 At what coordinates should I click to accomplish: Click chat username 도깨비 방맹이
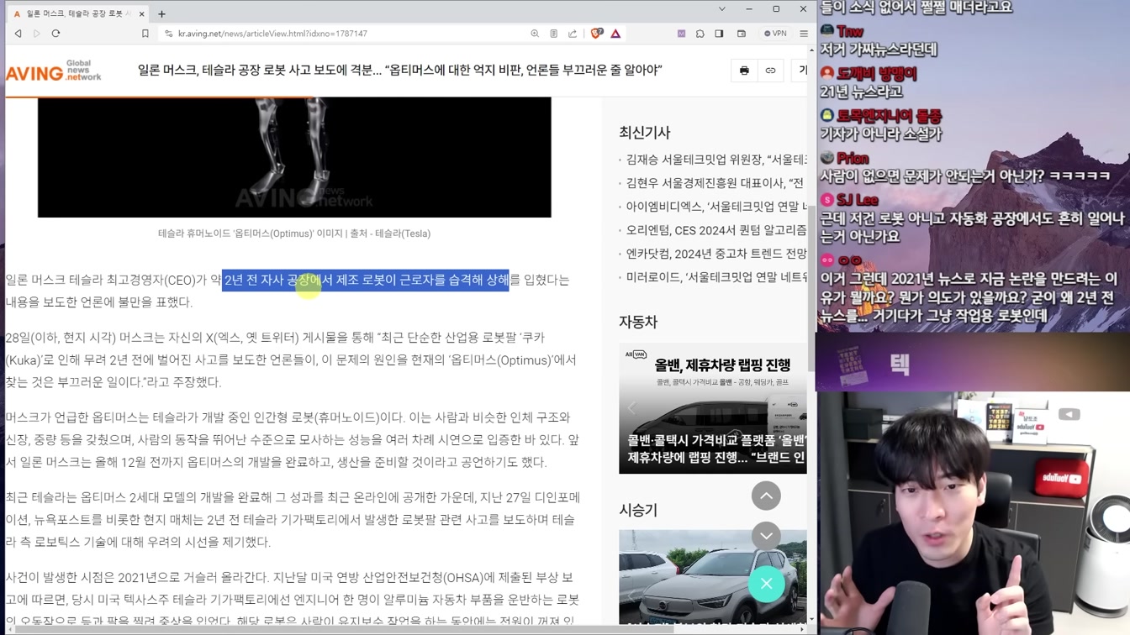click(877, 73)
